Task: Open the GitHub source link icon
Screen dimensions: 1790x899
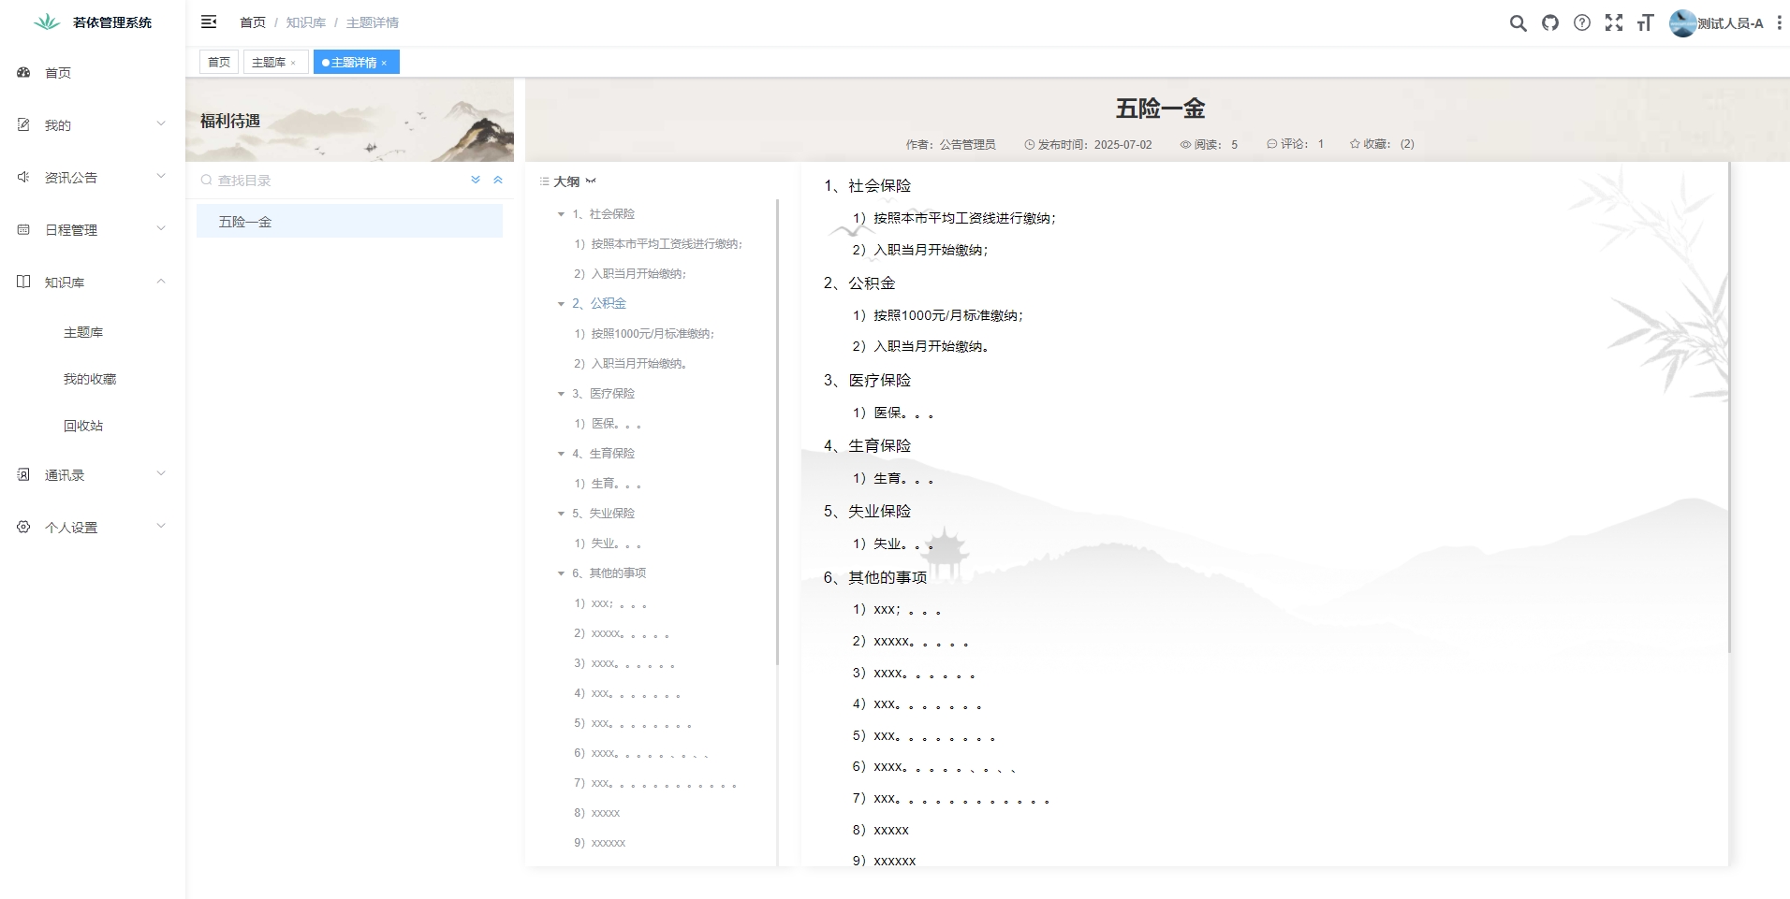Action: click(1550, 23)
